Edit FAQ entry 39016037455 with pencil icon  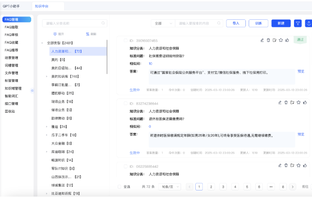click(262, 41)
